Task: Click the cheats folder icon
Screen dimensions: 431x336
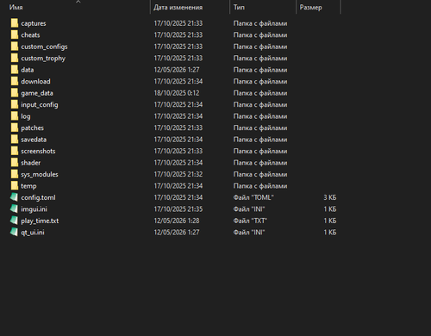Action: tap(15, 34)
